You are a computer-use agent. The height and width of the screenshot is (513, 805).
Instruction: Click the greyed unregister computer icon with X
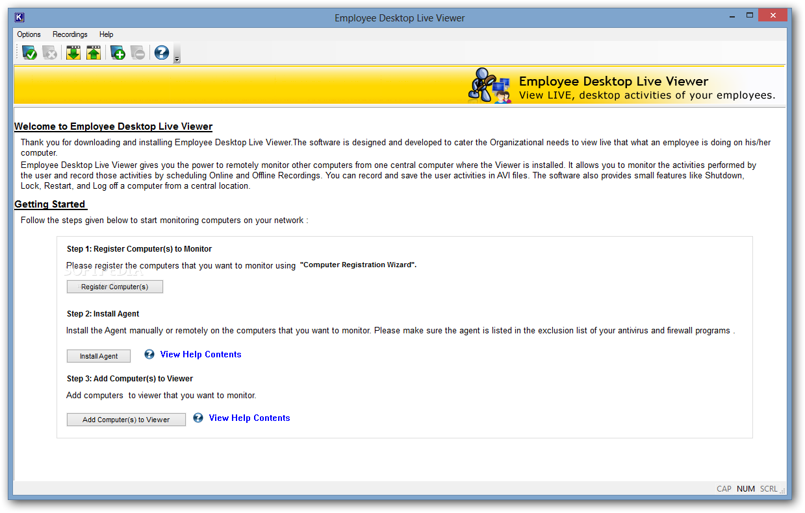pyautogui.click(x=50, y=53)
